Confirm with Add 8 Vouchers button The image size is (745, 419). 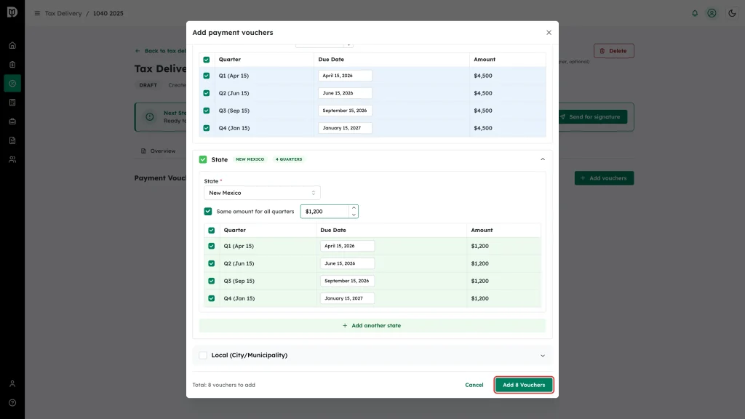pos(524,386)
